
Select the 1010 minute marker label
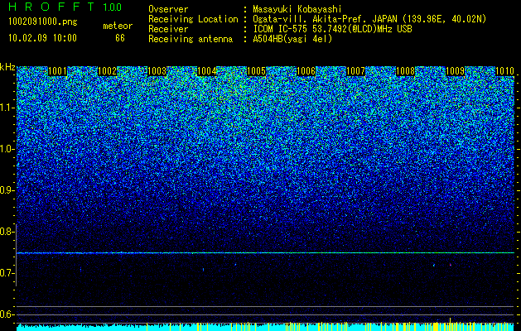click(x=504, y=71)
